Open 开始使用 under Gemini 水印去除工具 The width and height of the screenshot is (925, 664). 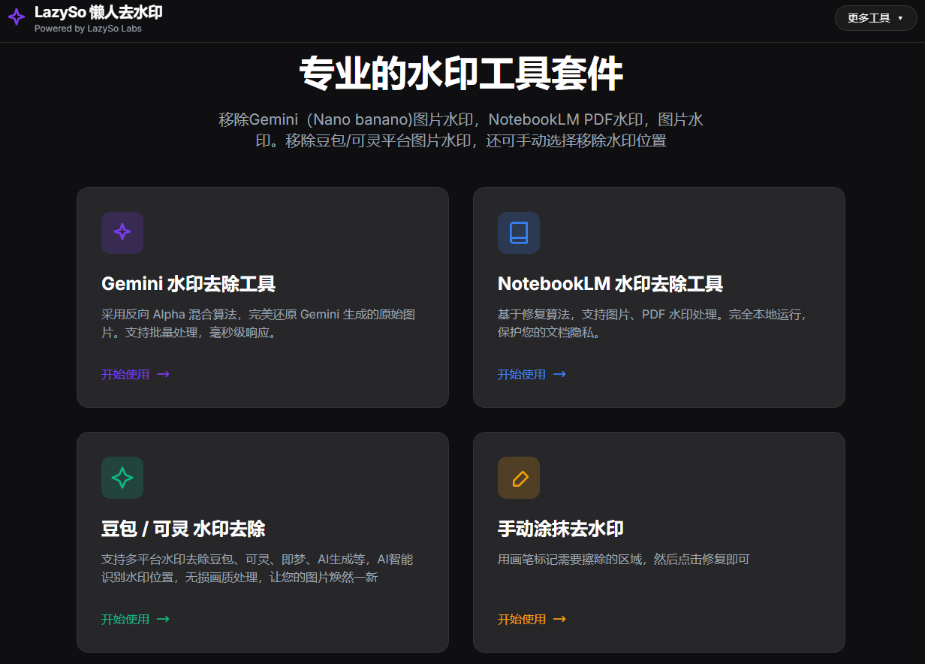pyautogui.click(x=125, y=374)
